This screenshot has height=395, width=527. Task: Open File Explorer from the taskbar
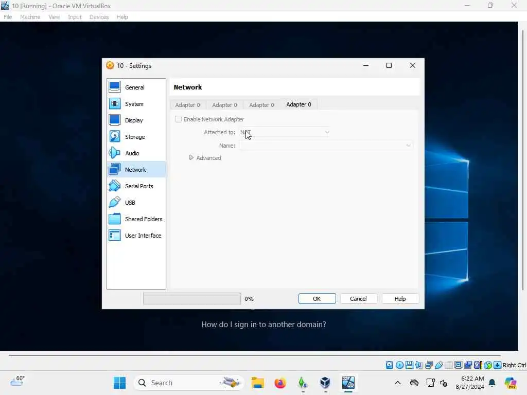tap(258, 383)
